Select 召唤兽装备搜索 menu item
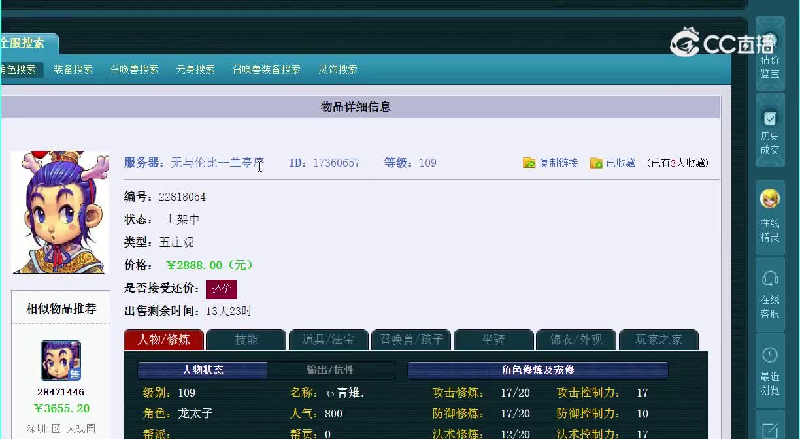 (x=266, y=69)
